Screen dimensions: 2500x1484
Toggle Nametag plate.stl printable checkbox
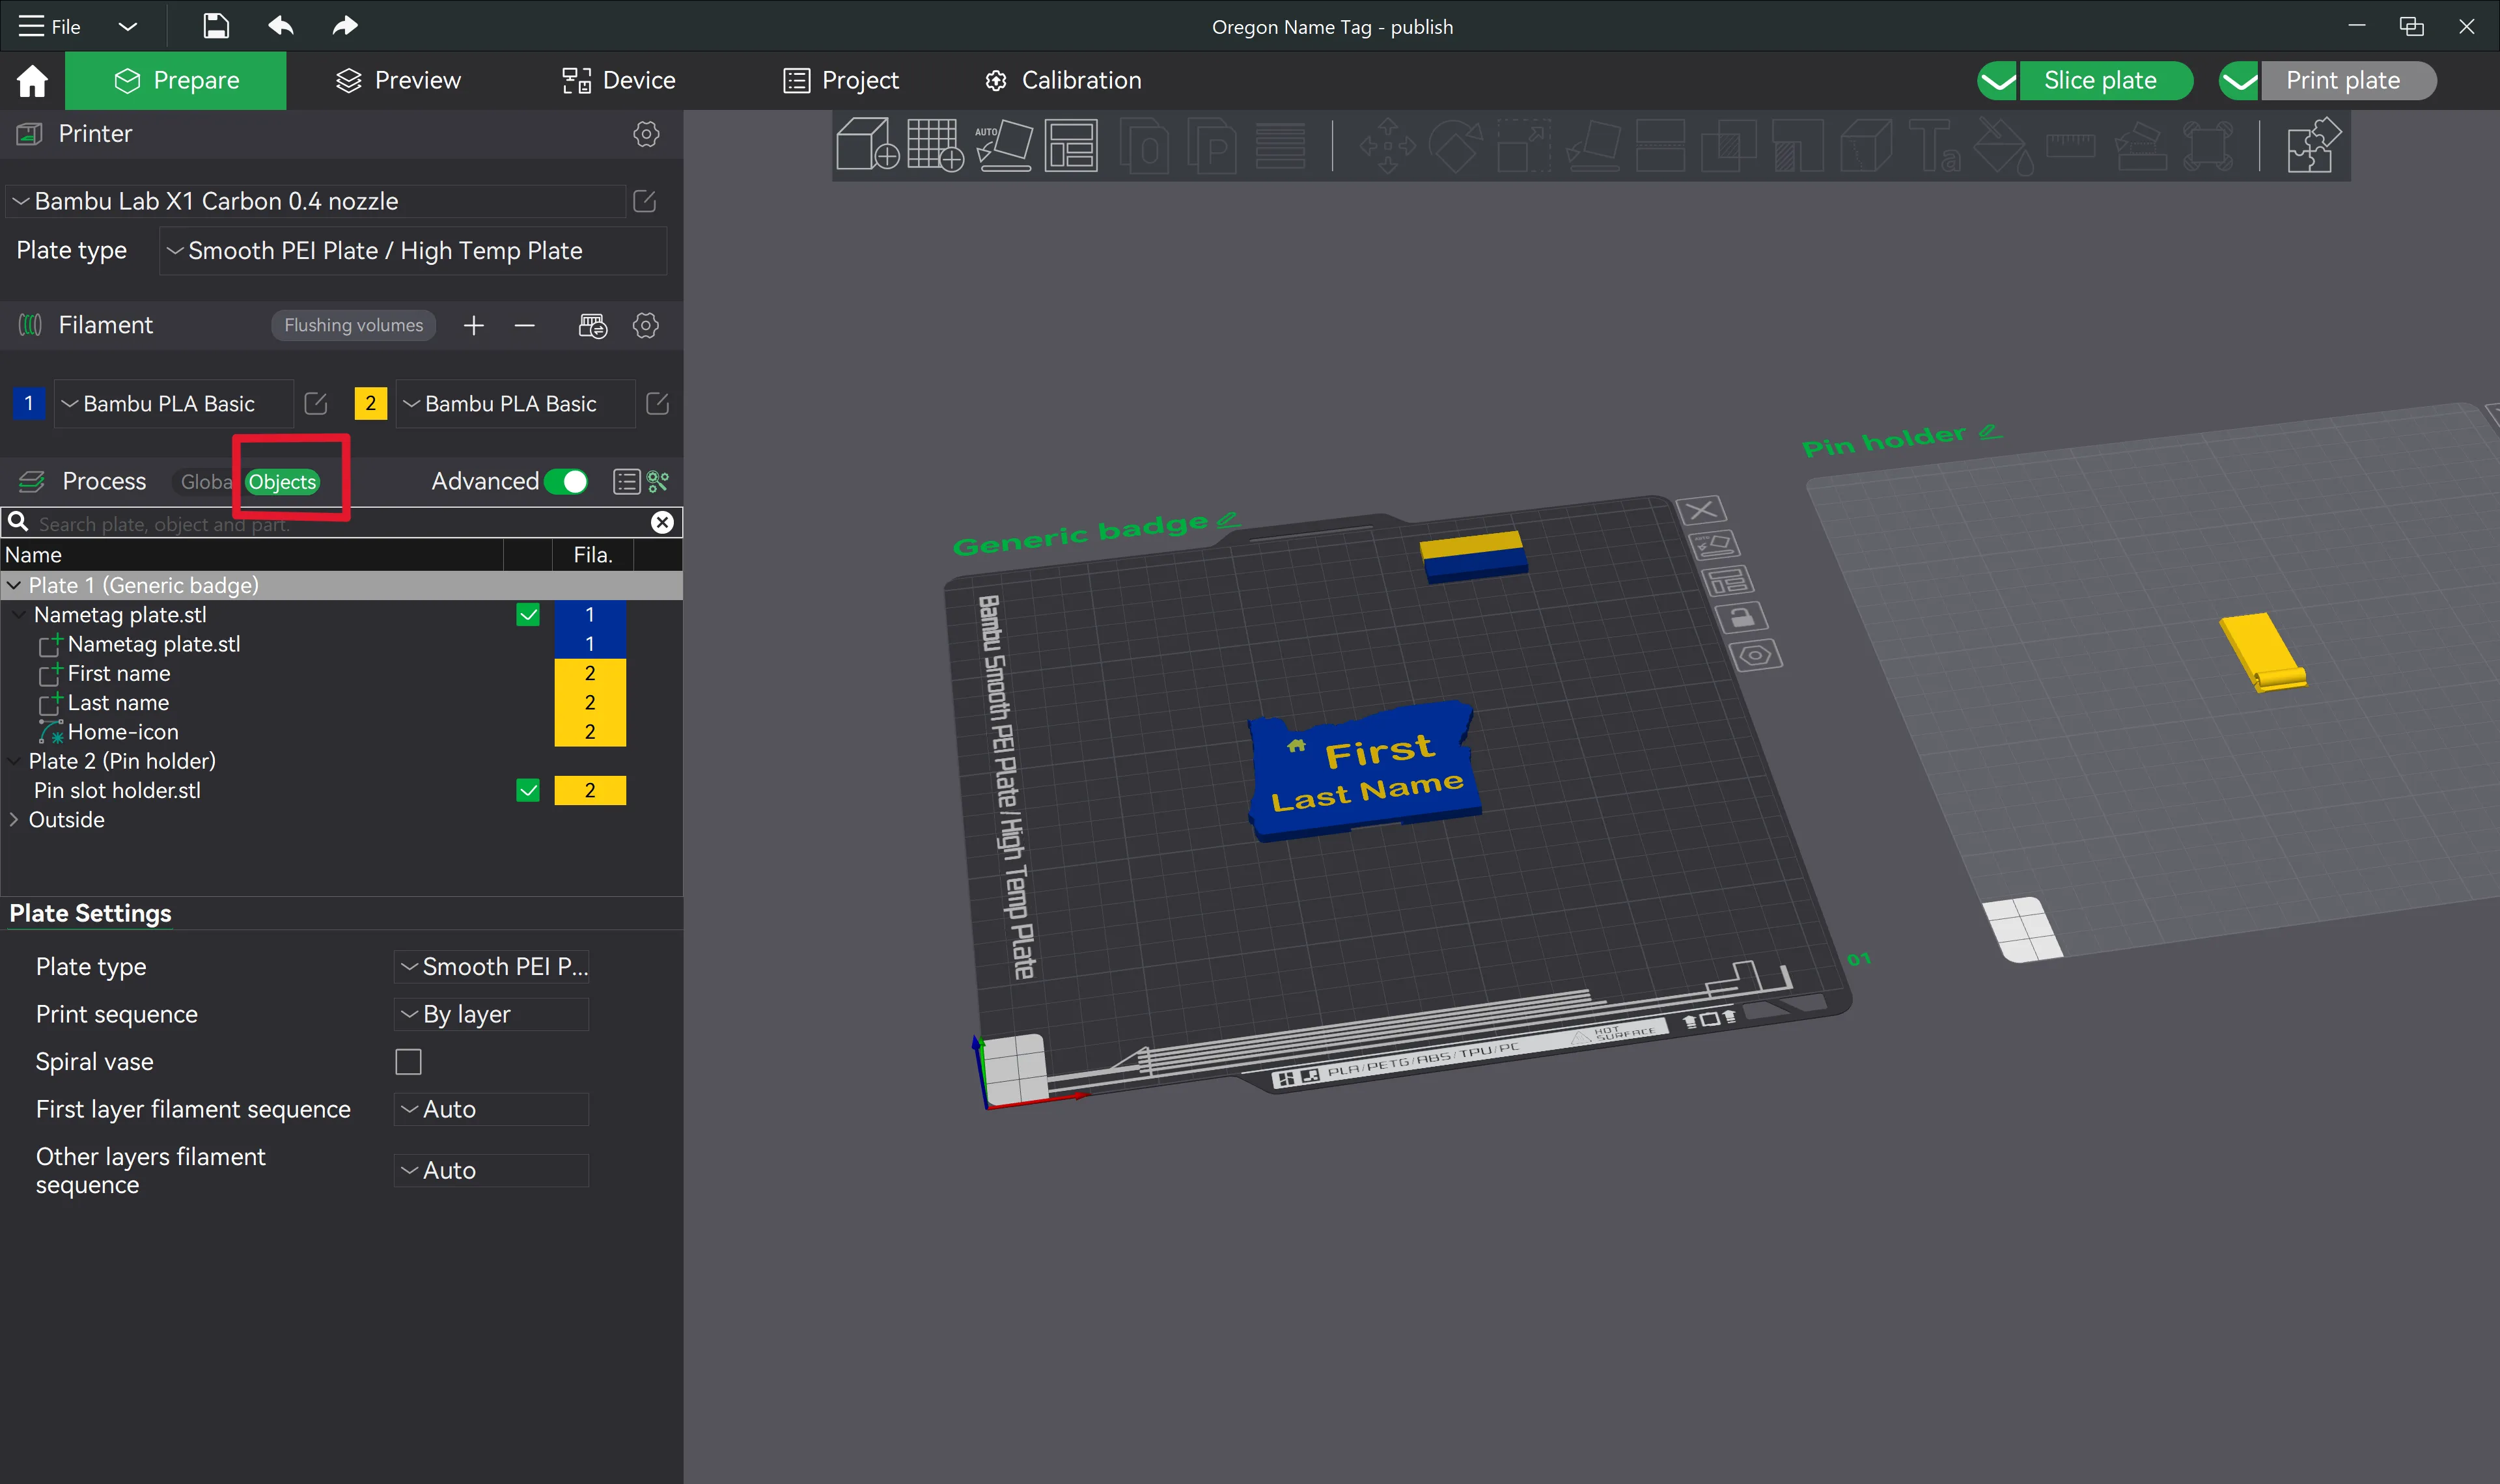click(x=528, y=614)
